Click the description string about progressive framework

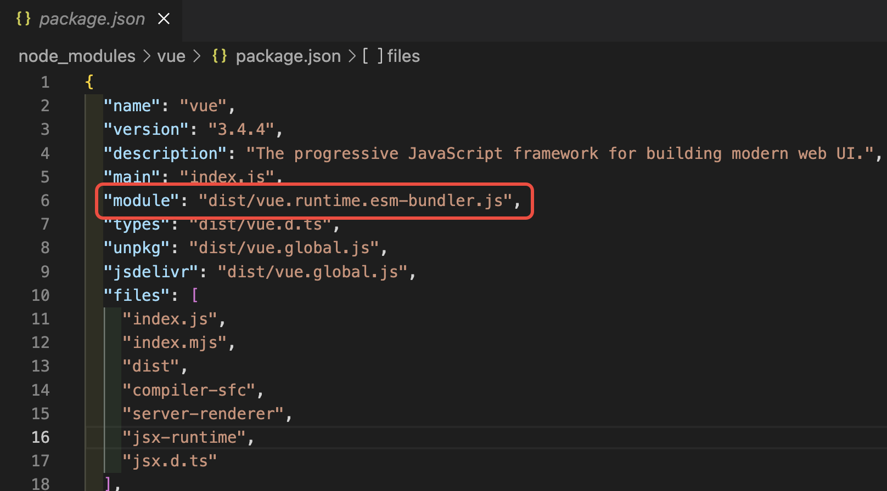click(560, 153)
